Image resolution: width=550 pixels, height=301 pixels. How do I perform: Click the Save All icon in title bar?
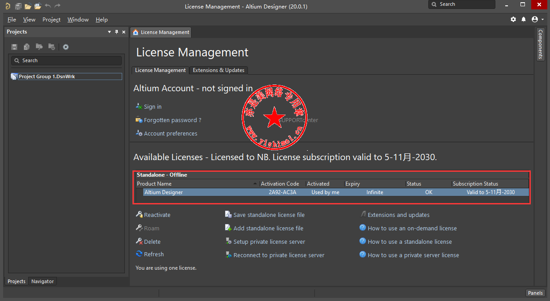pos(18,6)
